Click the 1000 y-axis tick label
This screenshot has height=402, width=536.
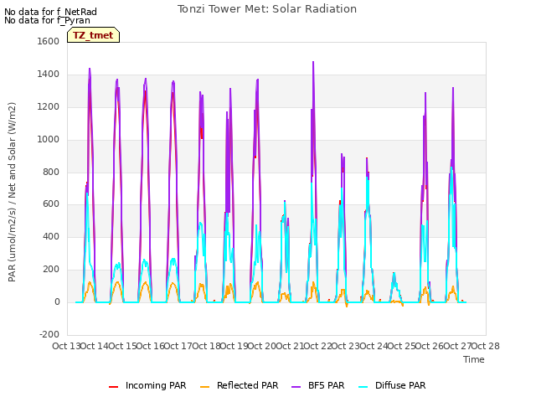(x=49, y=139)
